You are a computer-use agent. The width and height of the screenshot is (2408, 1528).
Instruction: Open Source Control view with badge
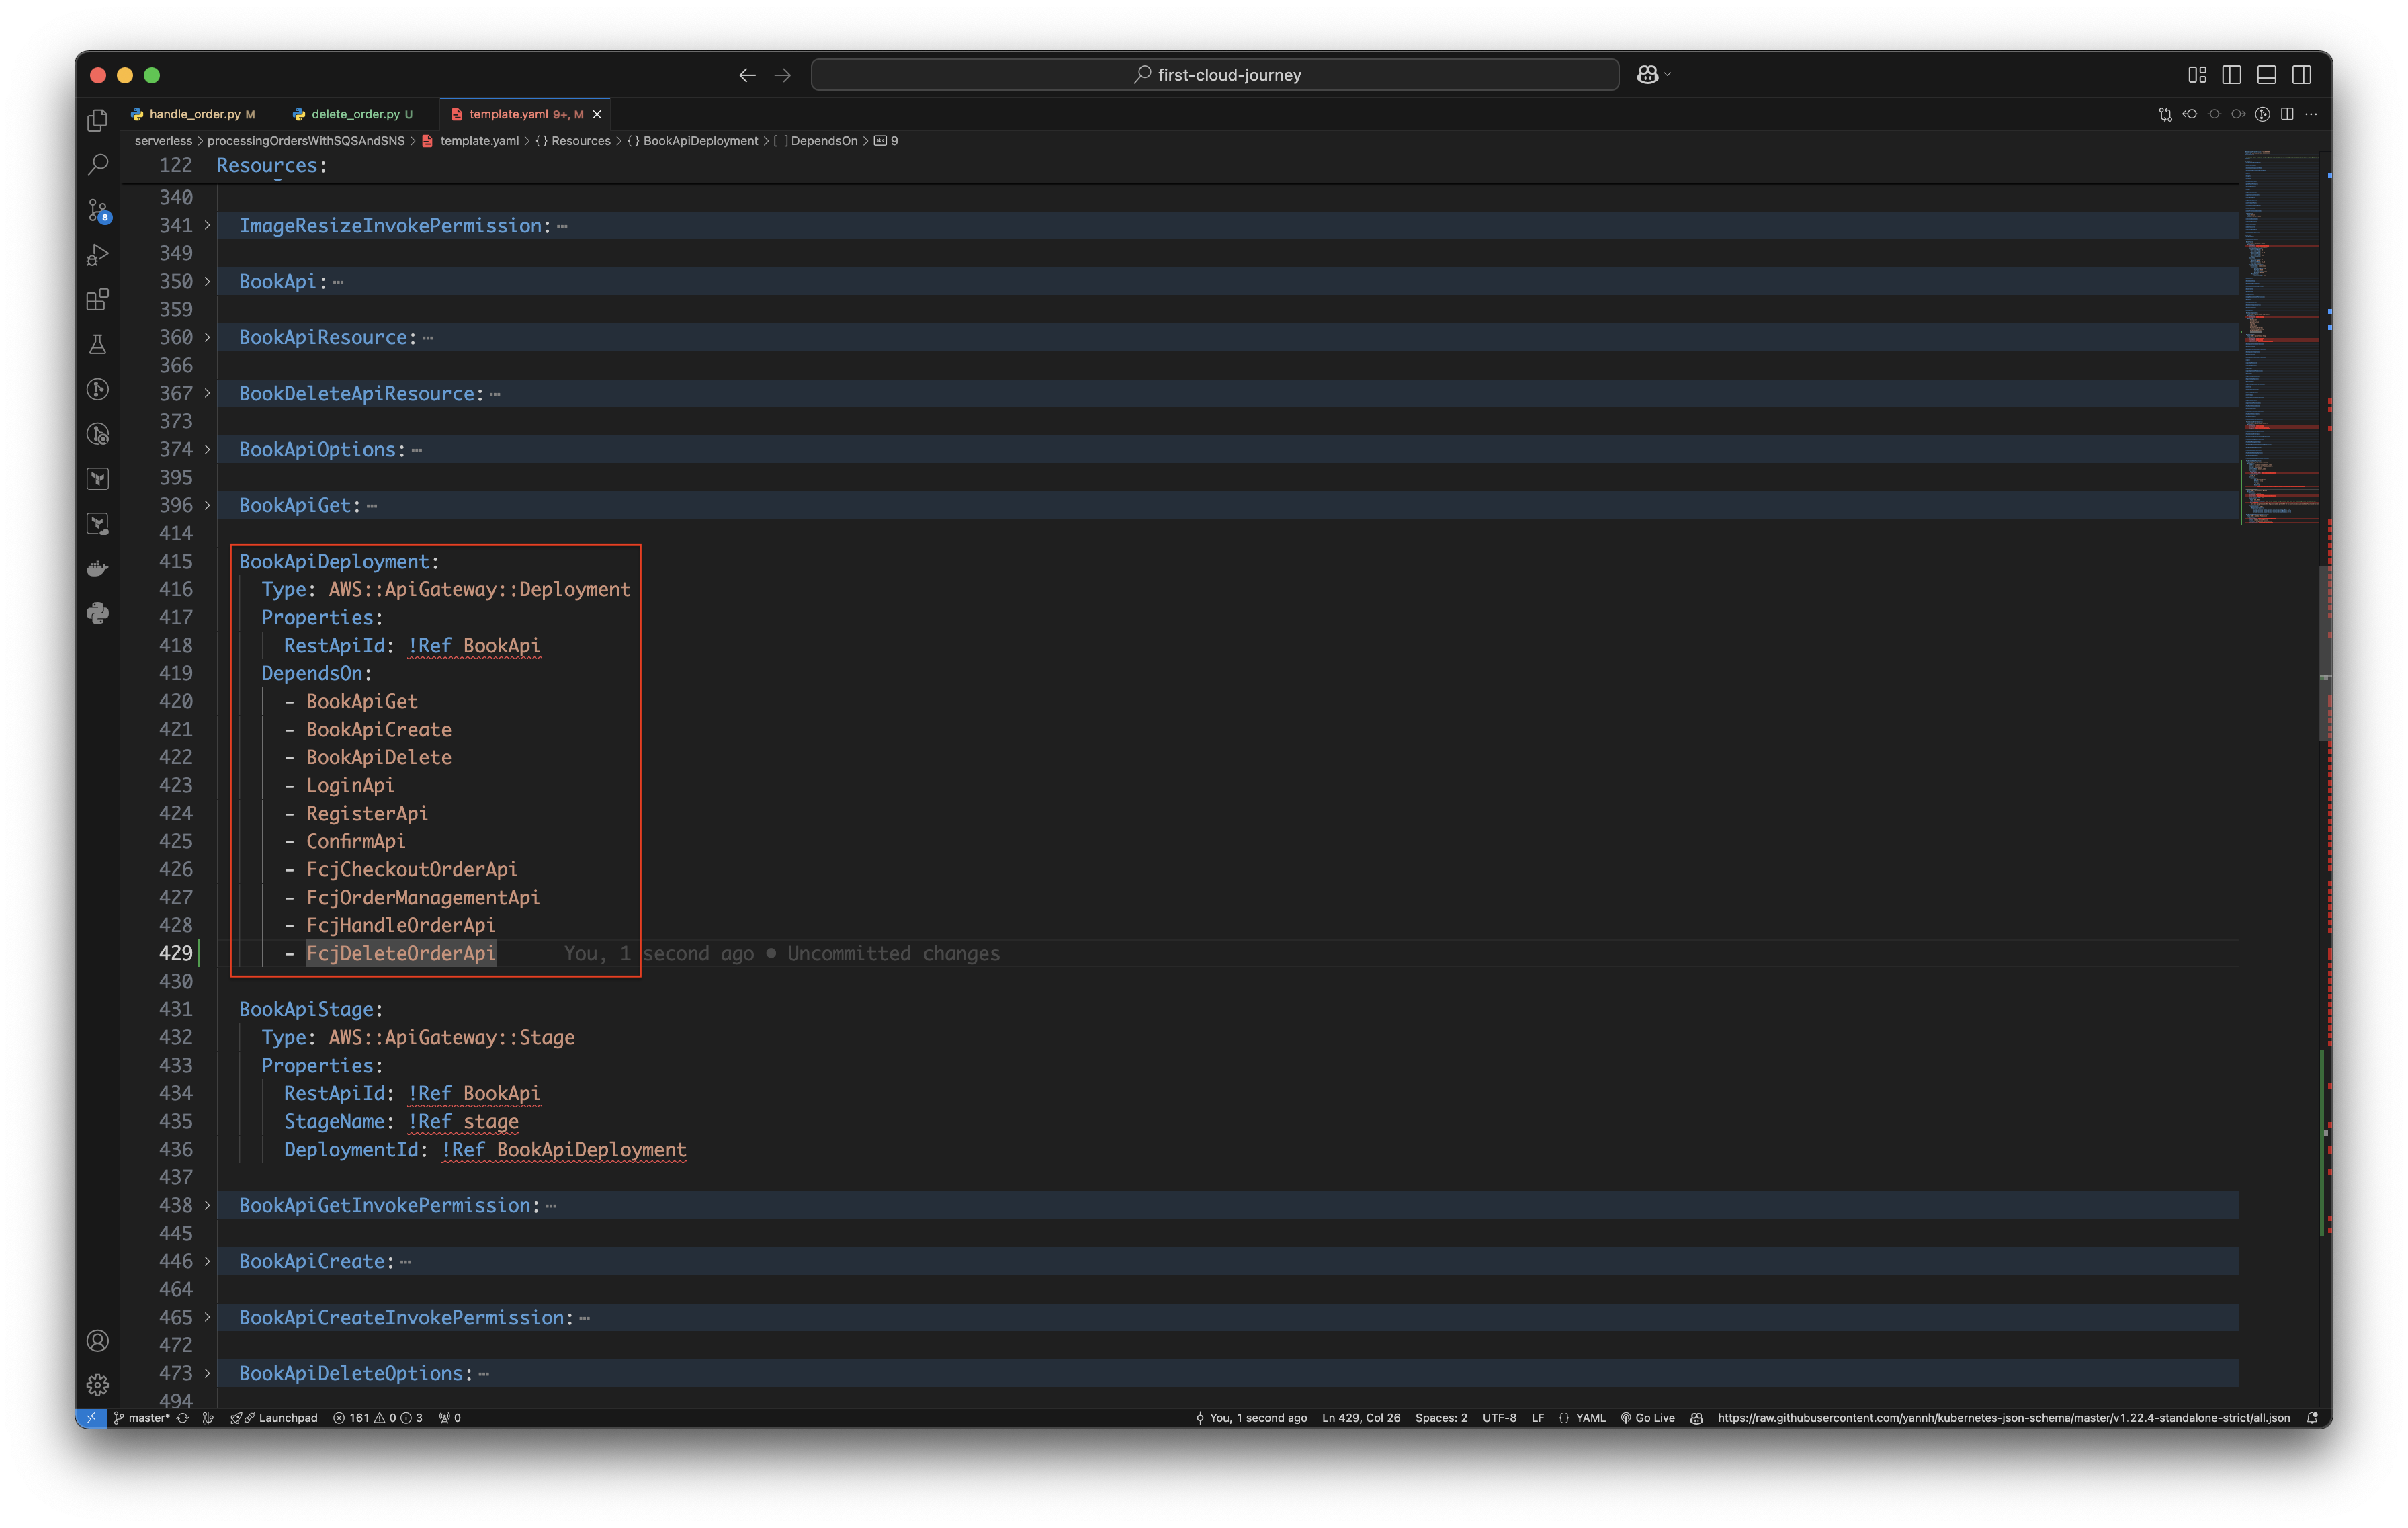click(x=97, y=210)
